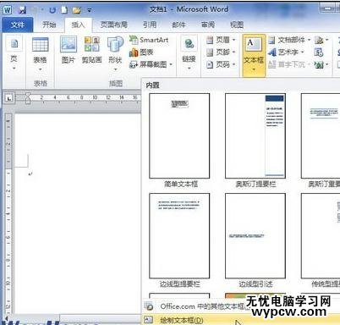Insert a table with 表格 button
Screen dimensions: 340x325
pyautogui.click(x=40, y=53)
